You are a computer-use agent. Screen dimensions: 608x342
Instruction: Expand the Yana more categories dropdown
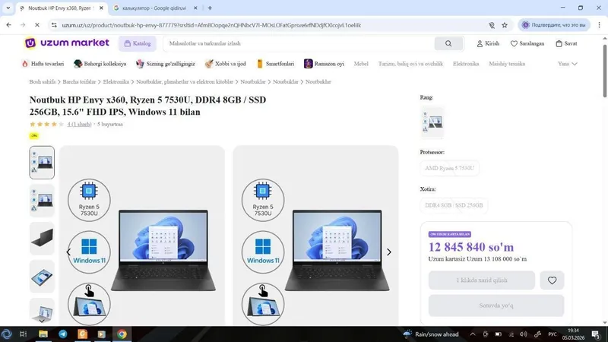567,64
